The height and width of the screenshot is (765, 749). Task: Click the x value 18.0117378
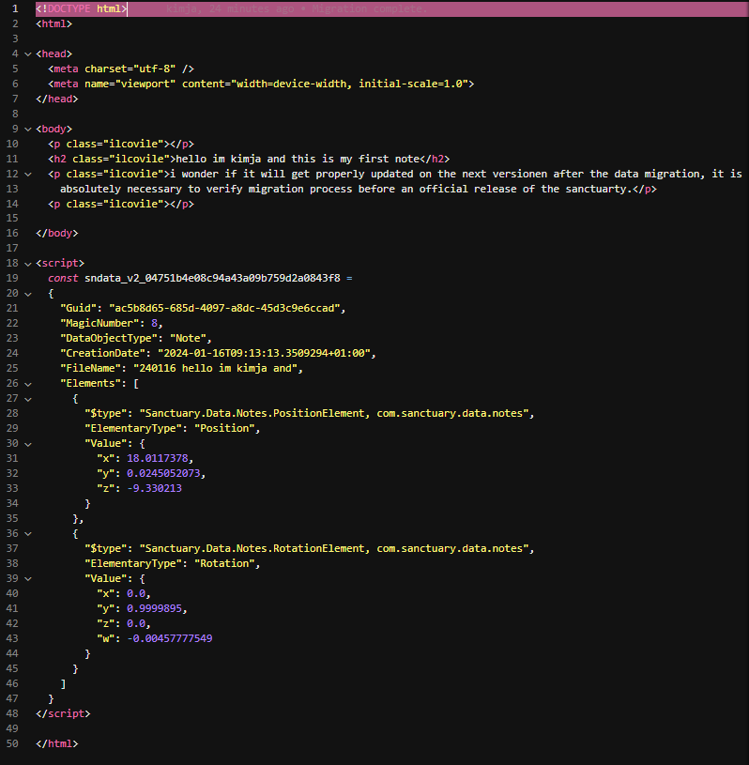[x=157, y=459]
